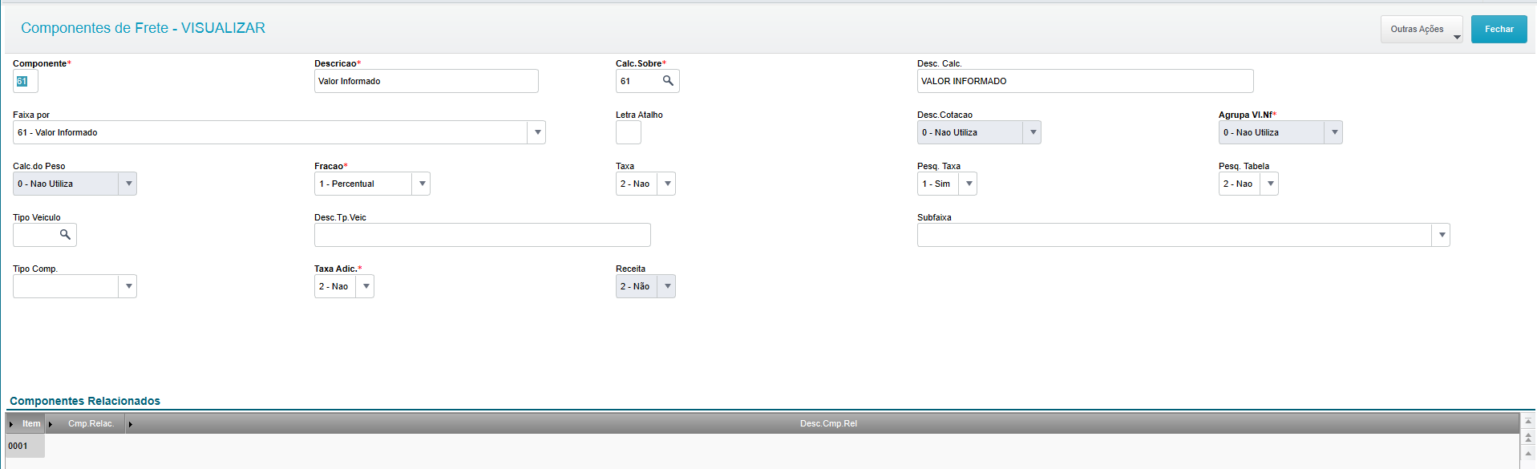The width and height of the screenshot is (1537, 469).
Task: Open the Desc.Cotacao dropdown
Action: 1033,132
